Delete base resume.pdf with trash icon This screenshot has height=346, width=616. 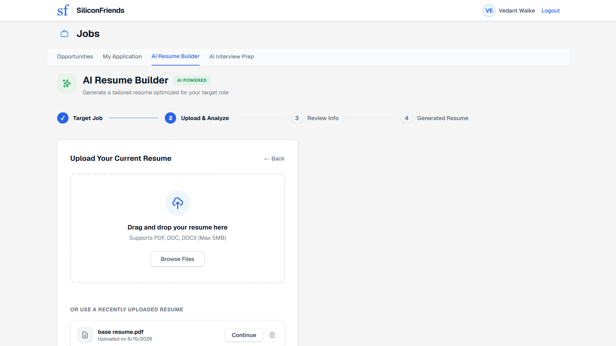pyautogui.click(x=272, y=335)
